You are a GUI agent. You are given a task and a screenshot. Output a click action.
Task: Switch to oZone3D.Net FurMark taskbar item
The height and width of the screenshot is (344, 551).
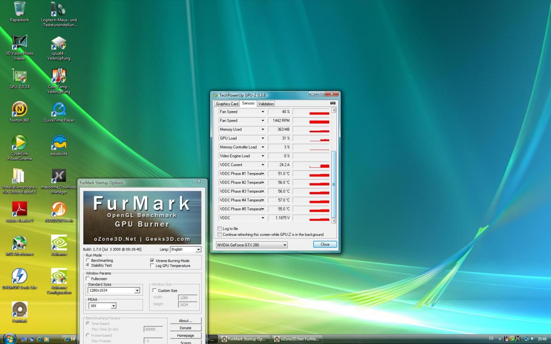point(297,339)
